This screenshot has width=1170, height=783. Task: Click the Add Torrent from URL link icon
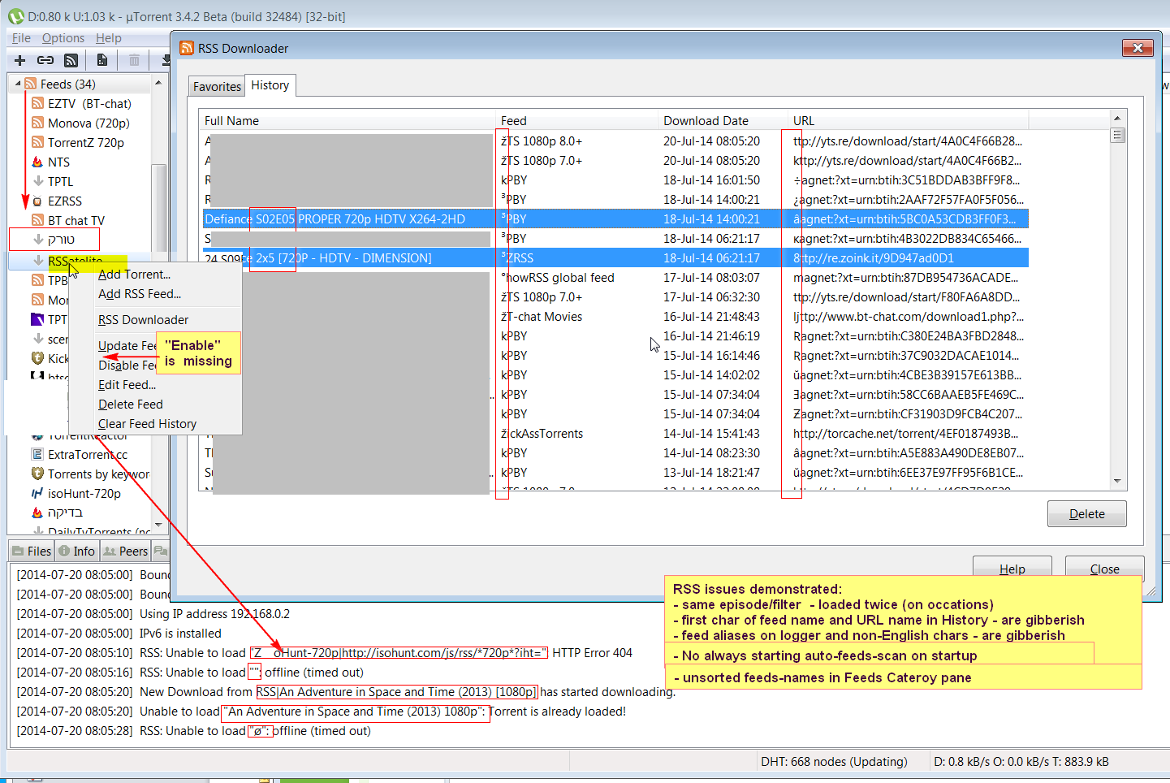point(45,60)
